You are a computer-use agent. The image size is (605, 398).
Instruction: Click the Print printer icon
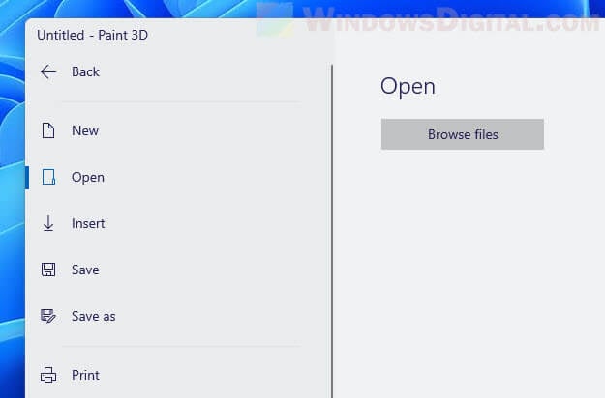[48, 375]
